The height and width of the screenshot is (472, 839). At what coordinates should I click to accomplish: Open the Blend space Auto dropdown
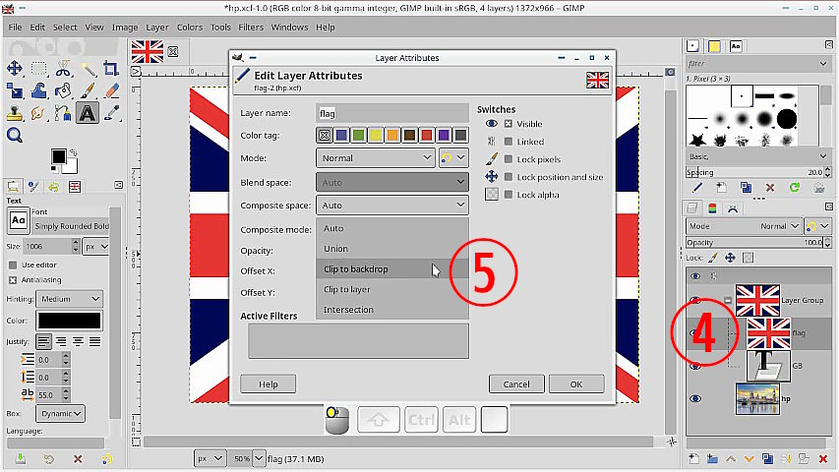[392, 183]
